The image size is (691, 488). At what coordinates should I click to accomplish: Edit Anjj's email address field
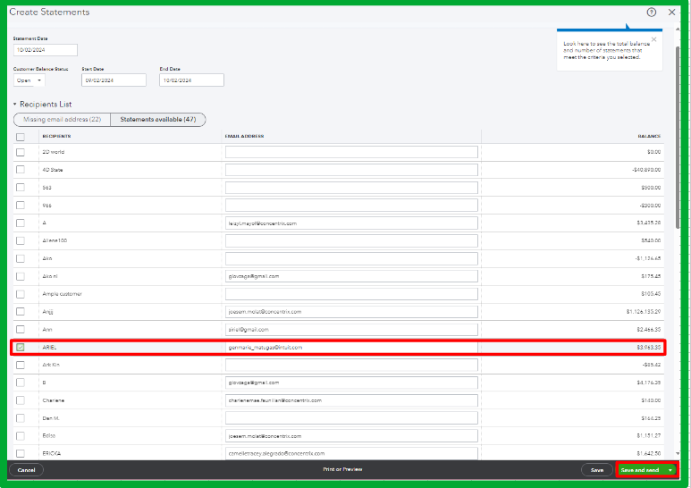[351, 312]
